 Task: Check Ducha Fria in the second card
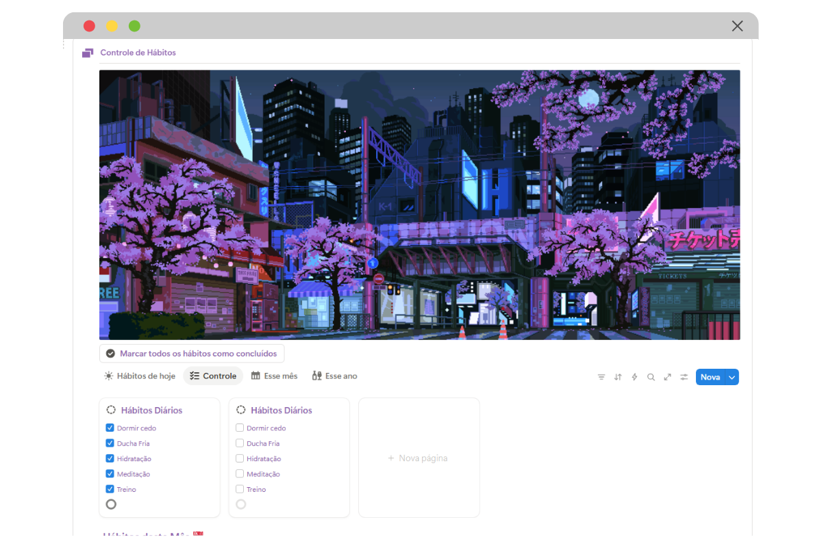(240, 443)
